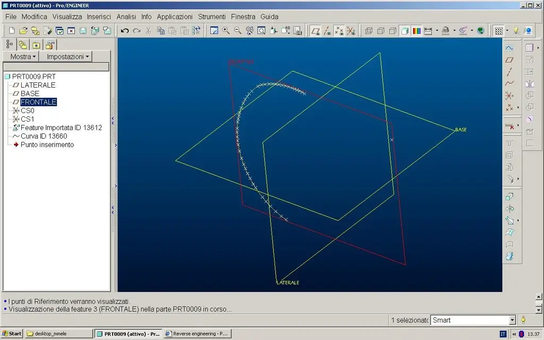544x340 pixels.
Task: Click the repaint screen icon
Action: point(214,30)
